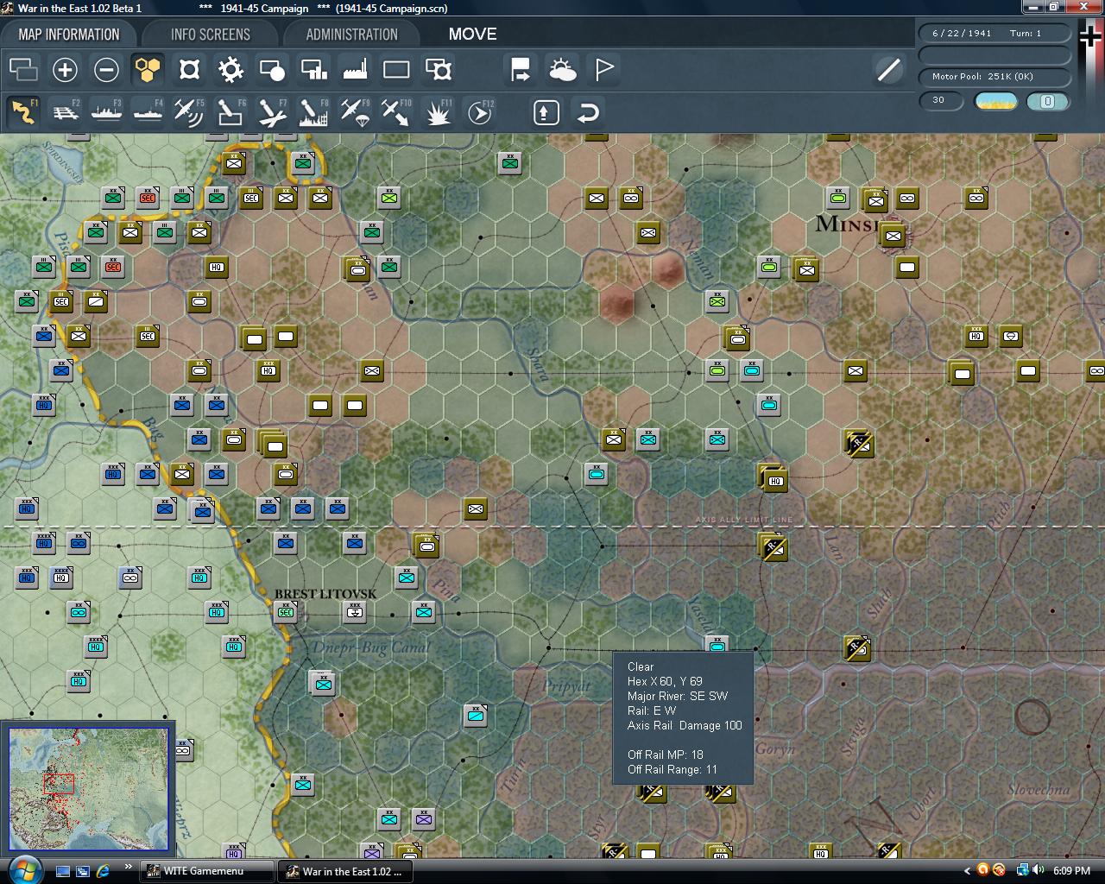Open the volume icon in system tray
The height and width of the screenshot is (884, 1105).
coord(1038,870)
